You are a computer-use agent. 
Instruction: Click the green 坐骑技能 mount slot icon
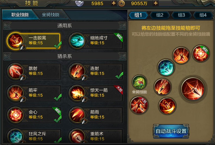(x=139, y=82)
